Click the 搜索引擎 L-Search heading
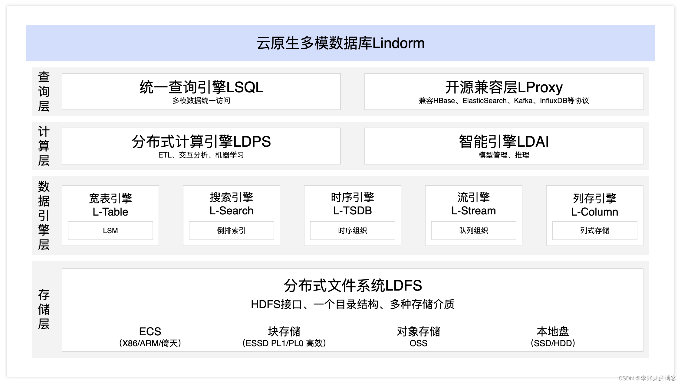 [x=232, y=204]
